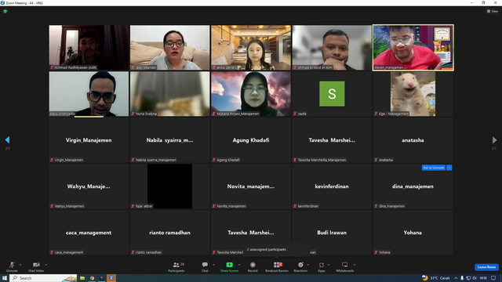Click Ega - Management hamster picture
Image resolution: width=502 pixels, height=282 pixels.
[413, 94]
